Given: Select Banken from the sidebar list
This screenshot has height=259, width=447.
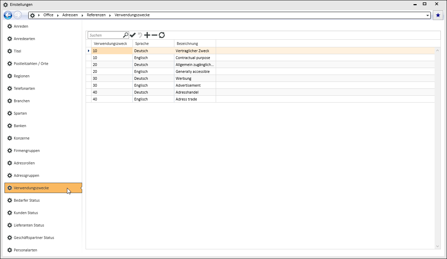Looking at the screenshot, I should pyautogui.click(x=20, y=126).
